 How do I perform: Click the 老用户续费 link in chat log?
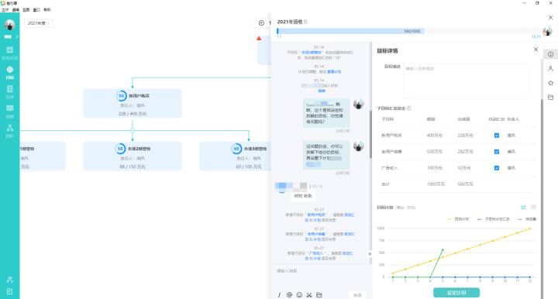(317, 234)
